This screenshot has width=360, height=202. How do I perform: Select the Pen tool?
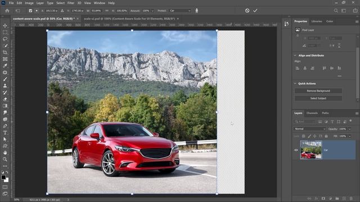pyautogui.click(x=5, y=126)
